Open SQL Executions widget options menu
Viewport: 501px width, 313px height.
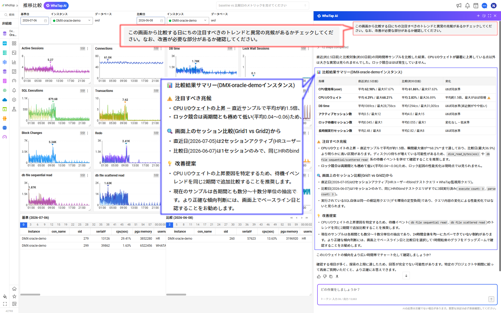pyautogui.click(x=87, y=91)
